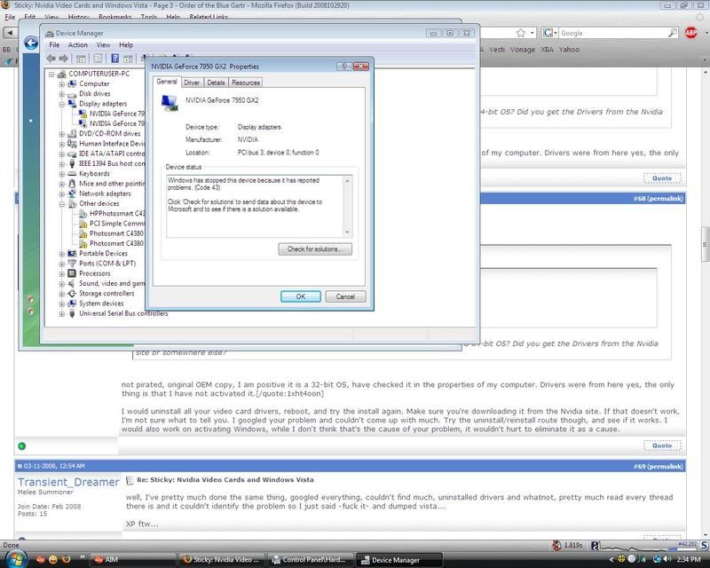Open Device Manager View menu
Screen dimensions: 710x568
[x=103, y=45]
